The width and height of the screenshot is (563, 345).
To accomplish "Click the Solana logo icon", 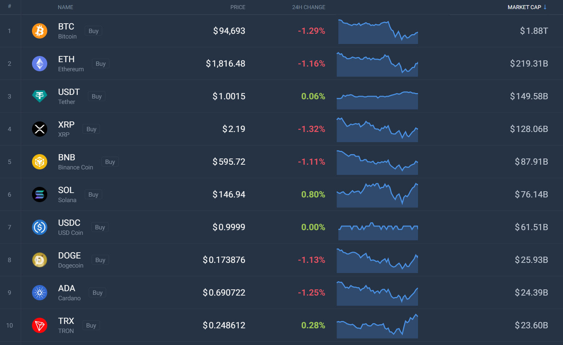I will tap(40, 194).
